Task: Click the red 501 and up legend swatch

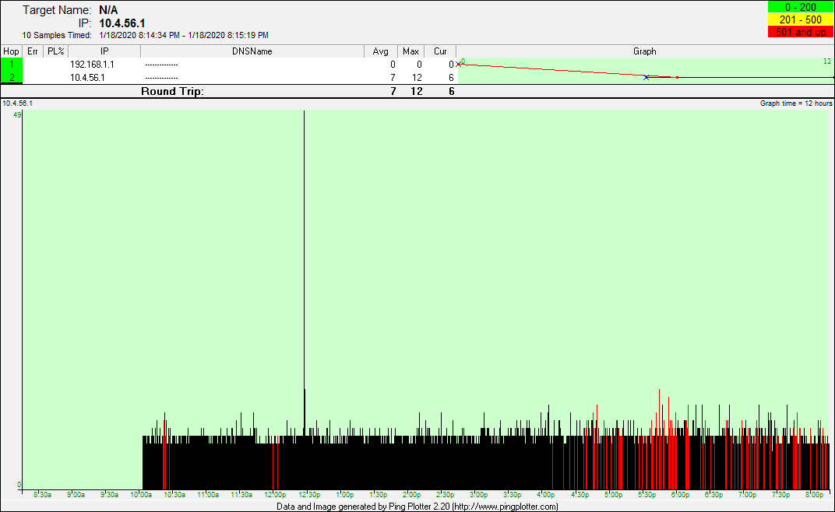Action: pos(800,32)
